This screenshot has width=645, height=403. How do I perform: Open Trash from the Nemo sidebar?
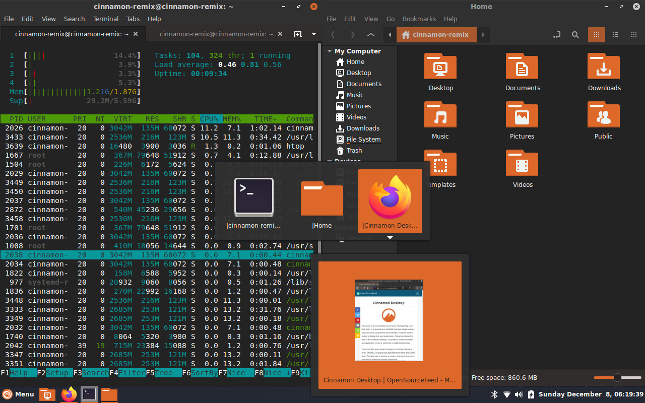pos(353,150)
